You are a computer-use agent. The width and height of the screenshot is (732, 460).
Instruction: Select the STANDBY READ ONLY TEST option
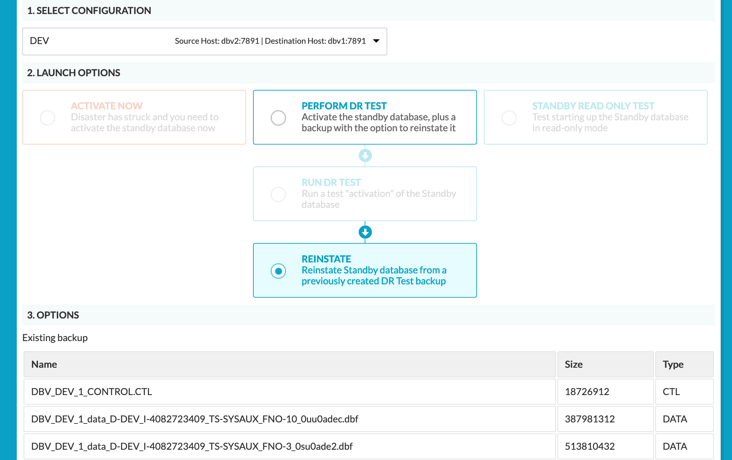508,117
